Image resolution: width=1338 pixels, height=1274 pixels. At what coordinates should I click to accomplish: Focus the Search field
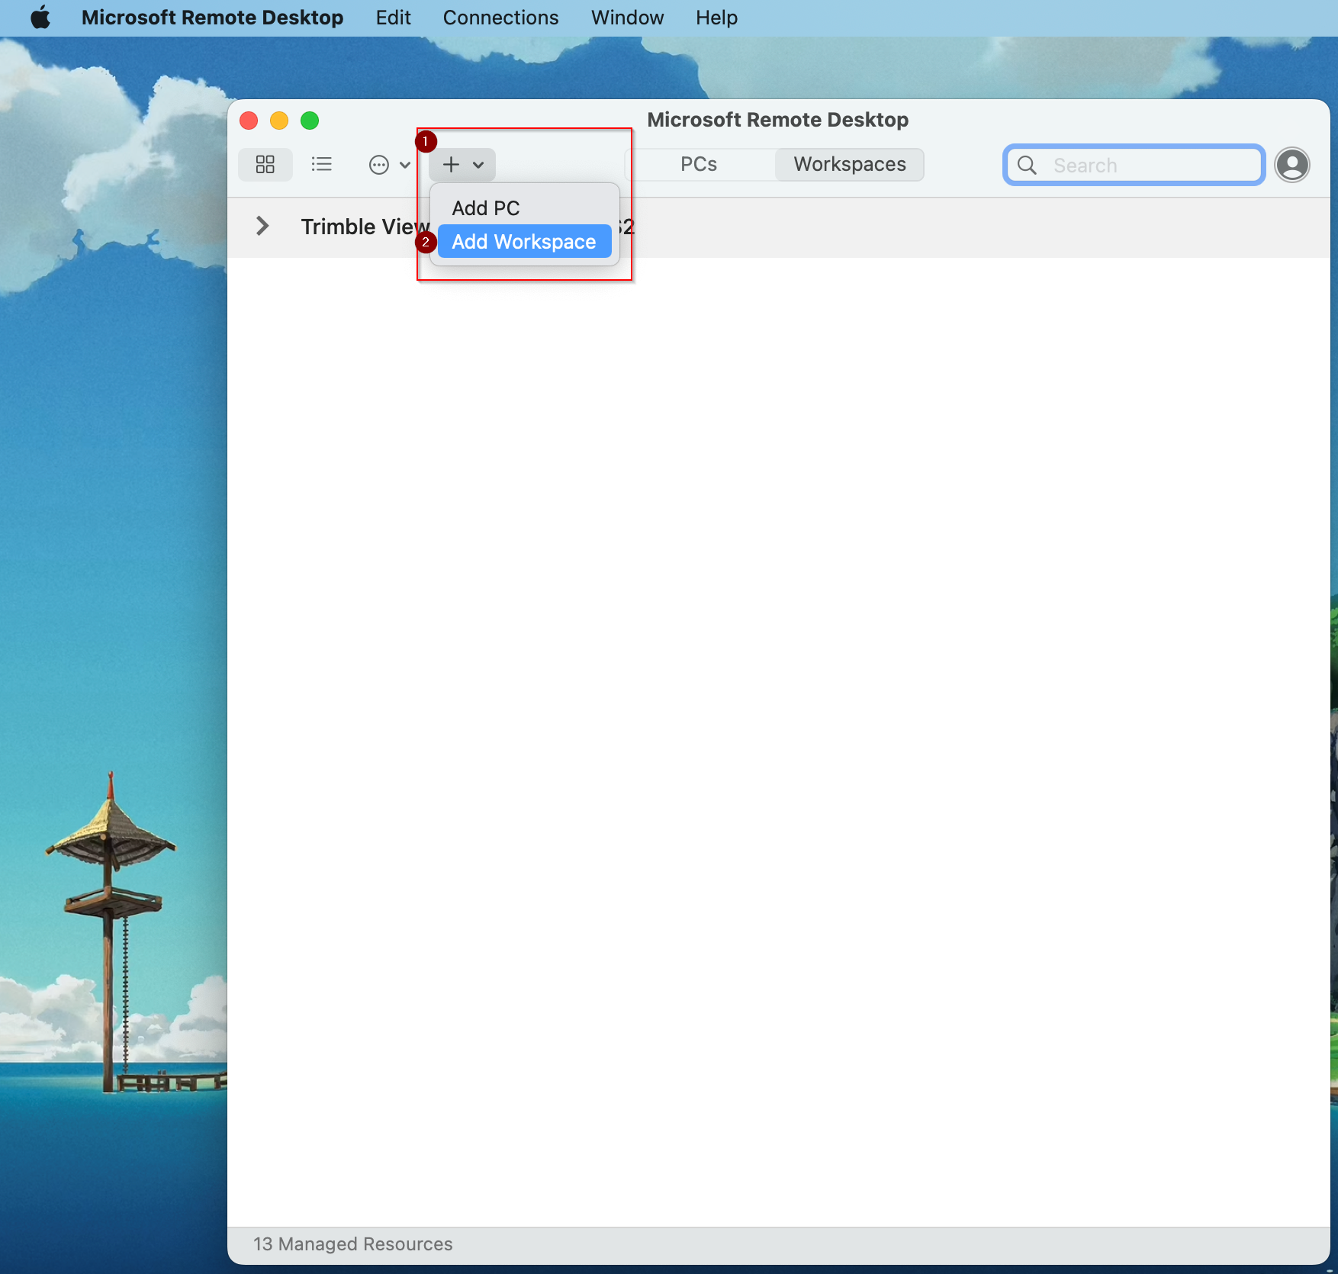1134,165
